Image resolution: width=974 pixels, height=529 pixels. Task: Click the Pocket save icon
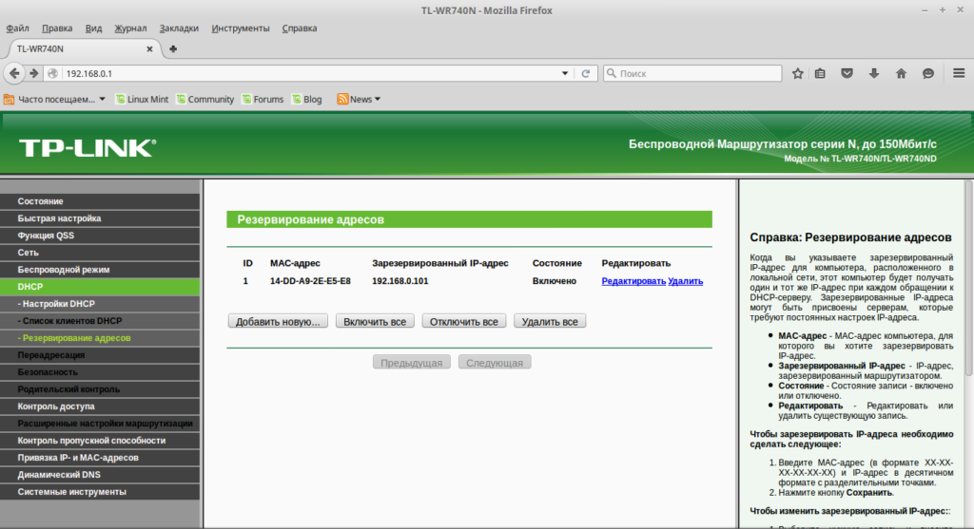click(x=847, y=73)
